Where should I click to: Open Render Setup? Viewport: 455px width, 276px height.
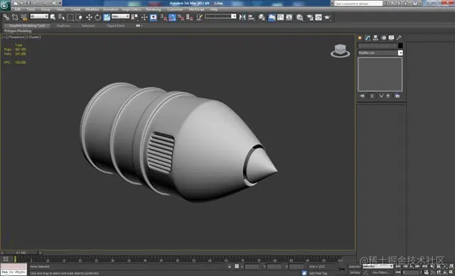pyautogui.click(x=310, y=17)
